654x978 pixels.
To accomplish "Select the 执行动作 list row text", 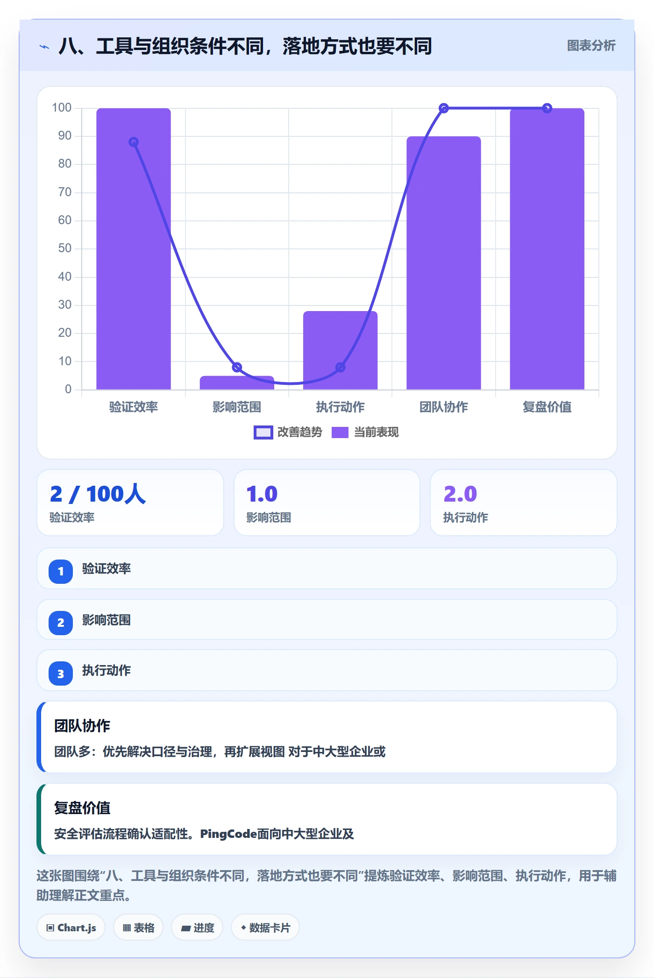I will click(107, 670).
